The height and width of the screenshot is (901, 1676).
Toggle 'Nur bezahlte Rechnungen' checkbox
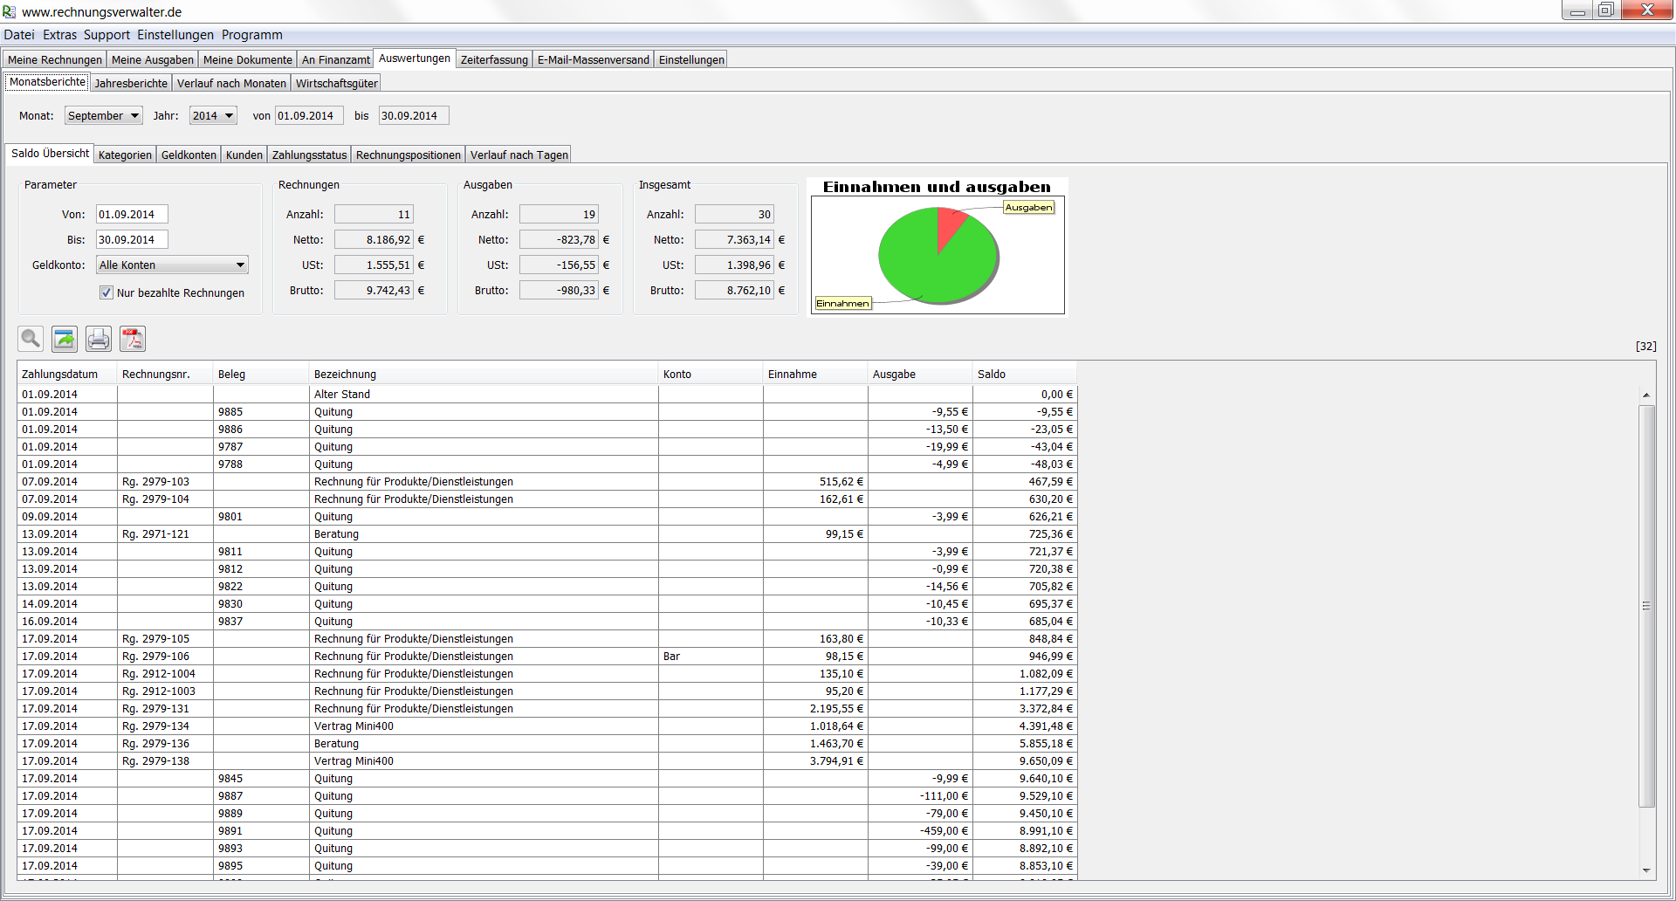click(106, 293)
